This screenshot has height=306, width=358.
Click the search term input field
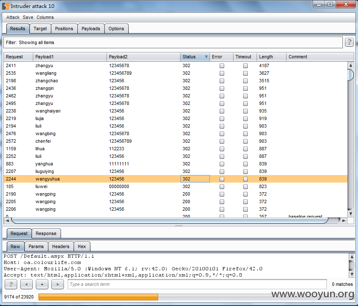pyautogui.click(x=197, y=284)
